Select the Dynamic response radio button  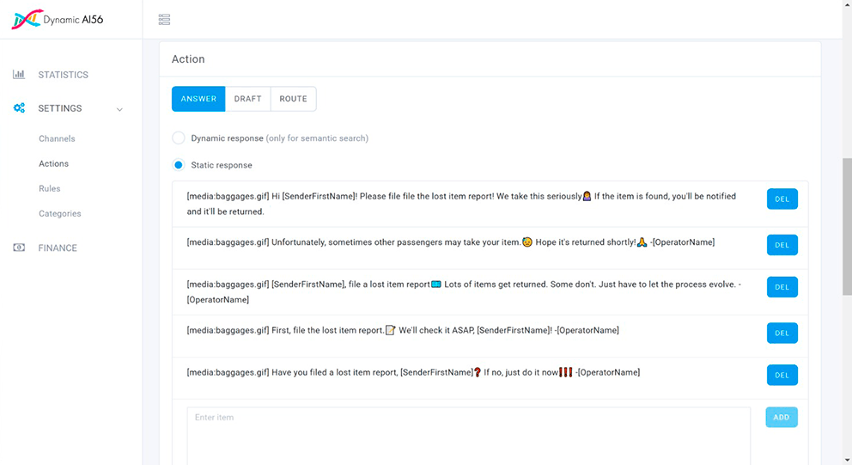[179, 138]
